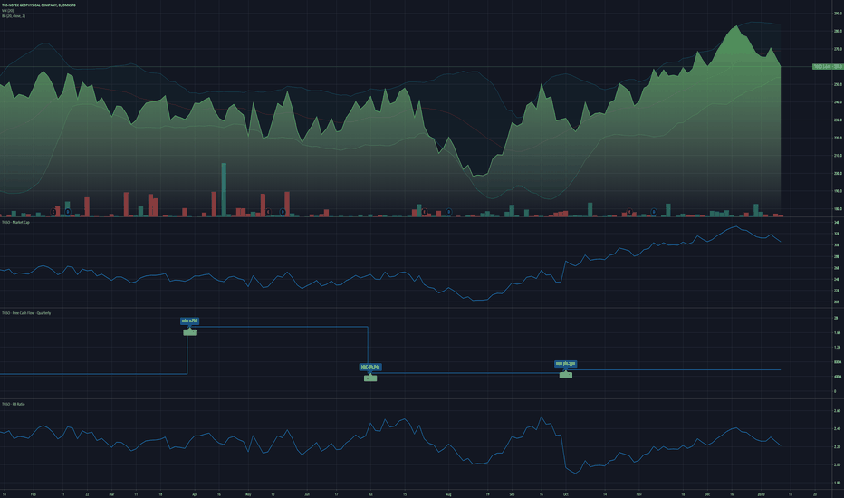Viewport: 844px width, 498px height.
Task: Open the November dividend D marker
Action: click(x=654, y=212)
